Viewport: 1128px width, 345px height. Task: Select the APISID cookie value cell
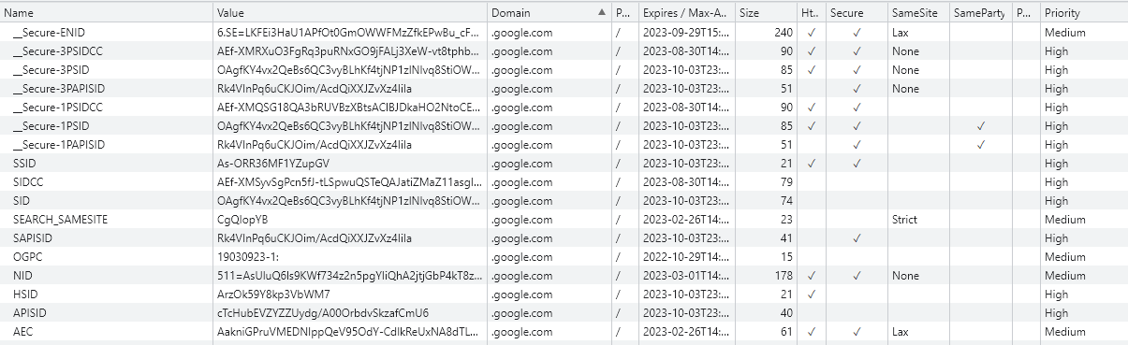click(350, 312)
